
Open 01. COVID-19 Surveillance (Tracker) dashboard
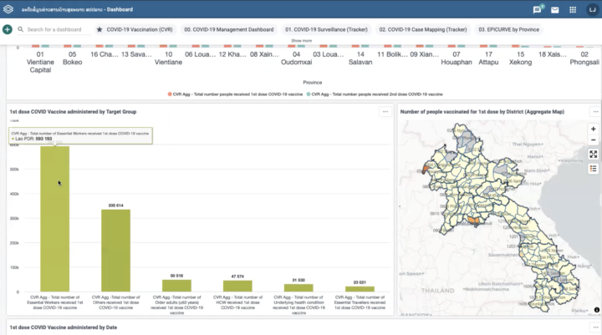point(326,29)
